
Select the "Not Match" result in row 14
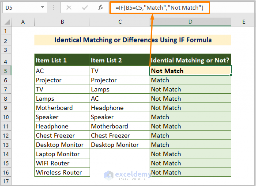coord(190,154)
